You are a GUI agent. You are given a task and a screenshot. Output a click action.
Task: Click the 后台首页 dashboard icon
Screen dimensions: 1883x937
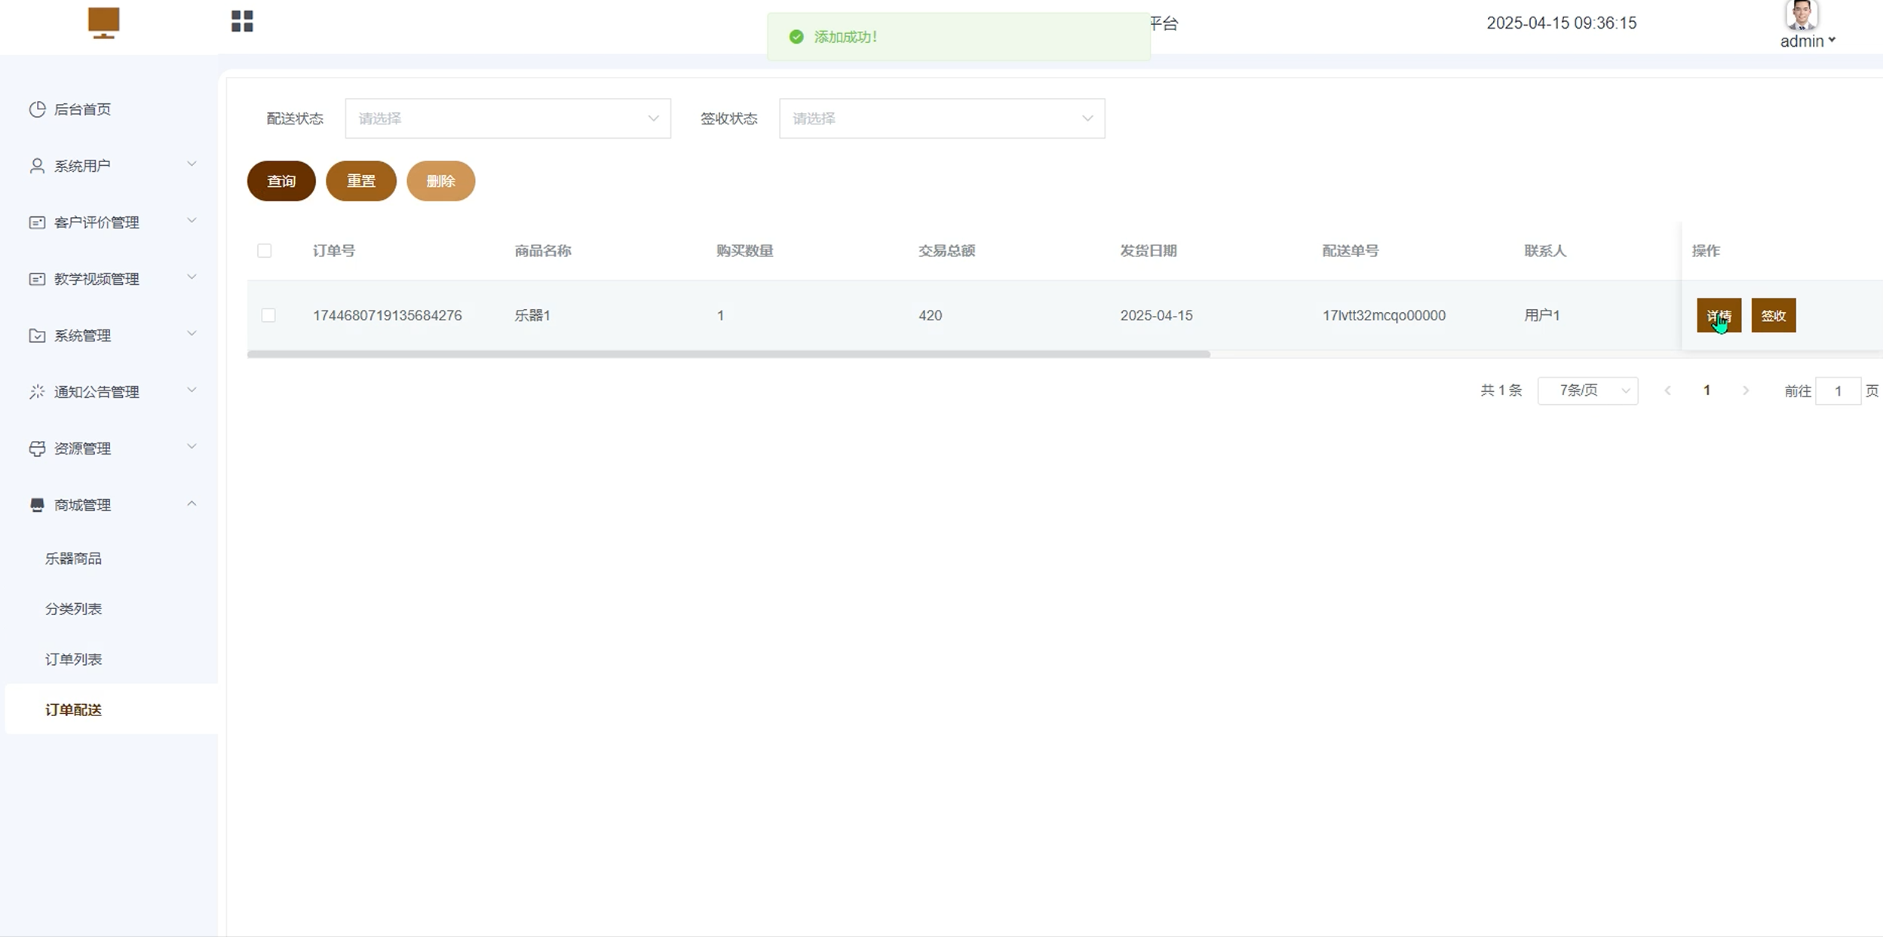37,109
